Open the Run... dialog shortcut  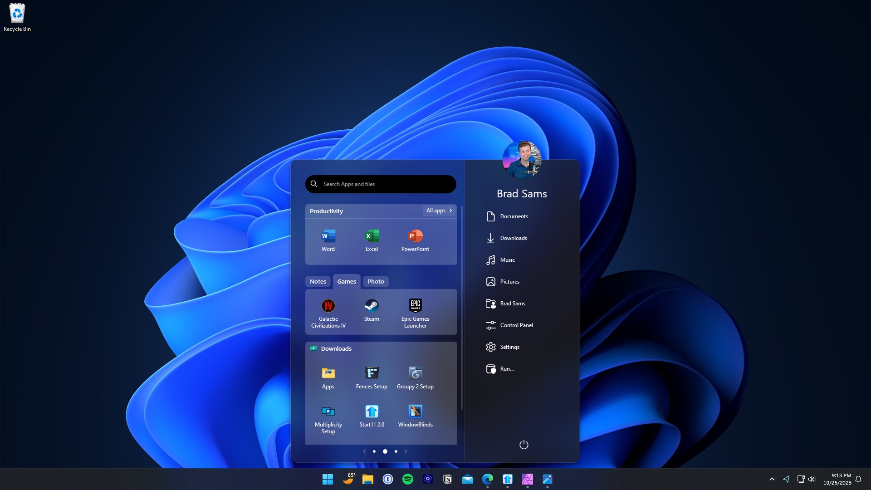click(x=500, y=369)
